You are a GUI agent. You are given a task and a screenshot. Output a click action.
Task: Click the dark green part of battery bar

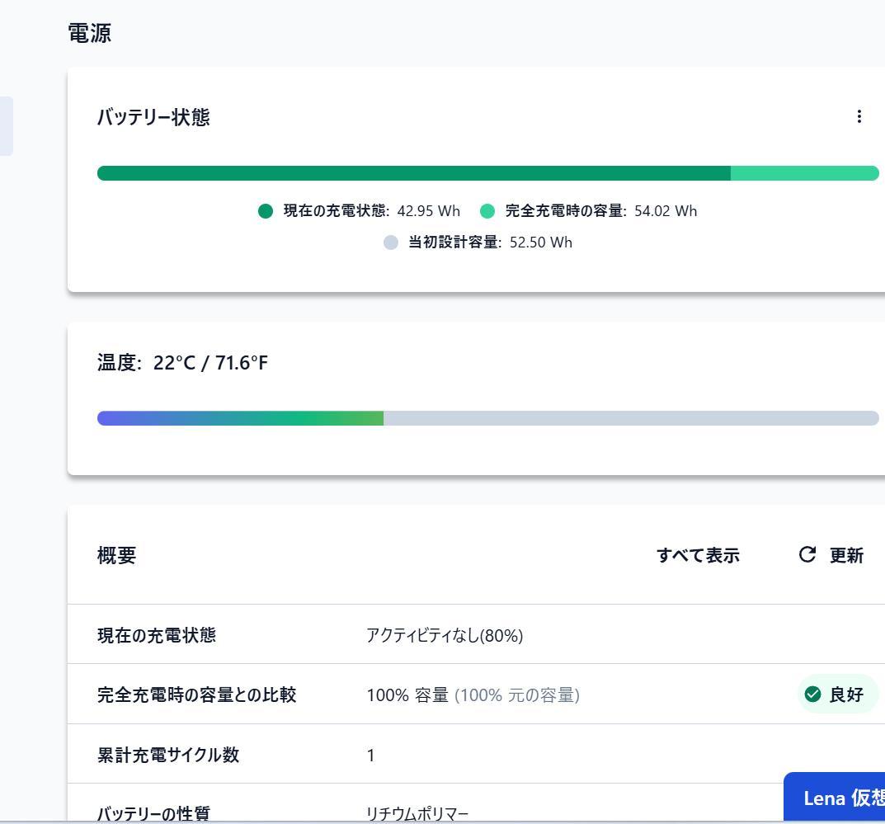tap(412, 173)
